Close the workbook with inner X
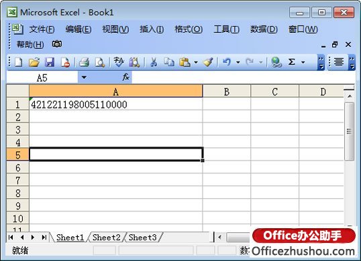361x261 pixels. [x=348, y=45]
